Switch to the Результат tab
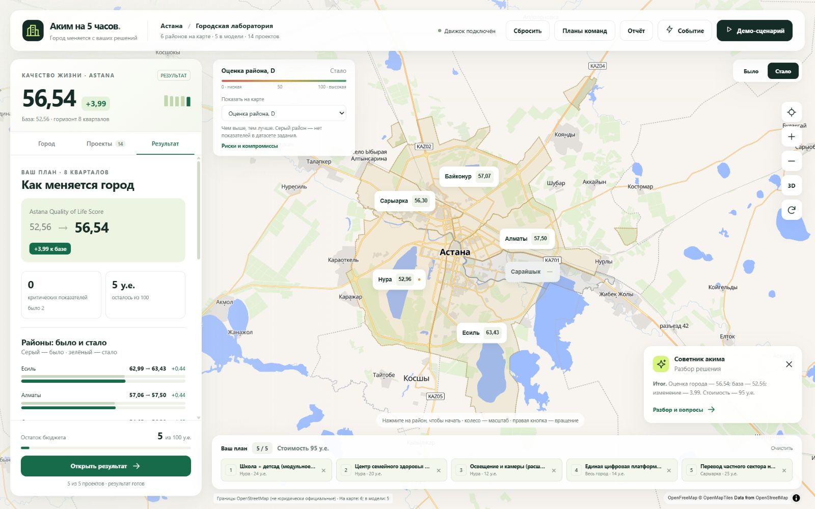815x509 pixels. click(165, 144)
